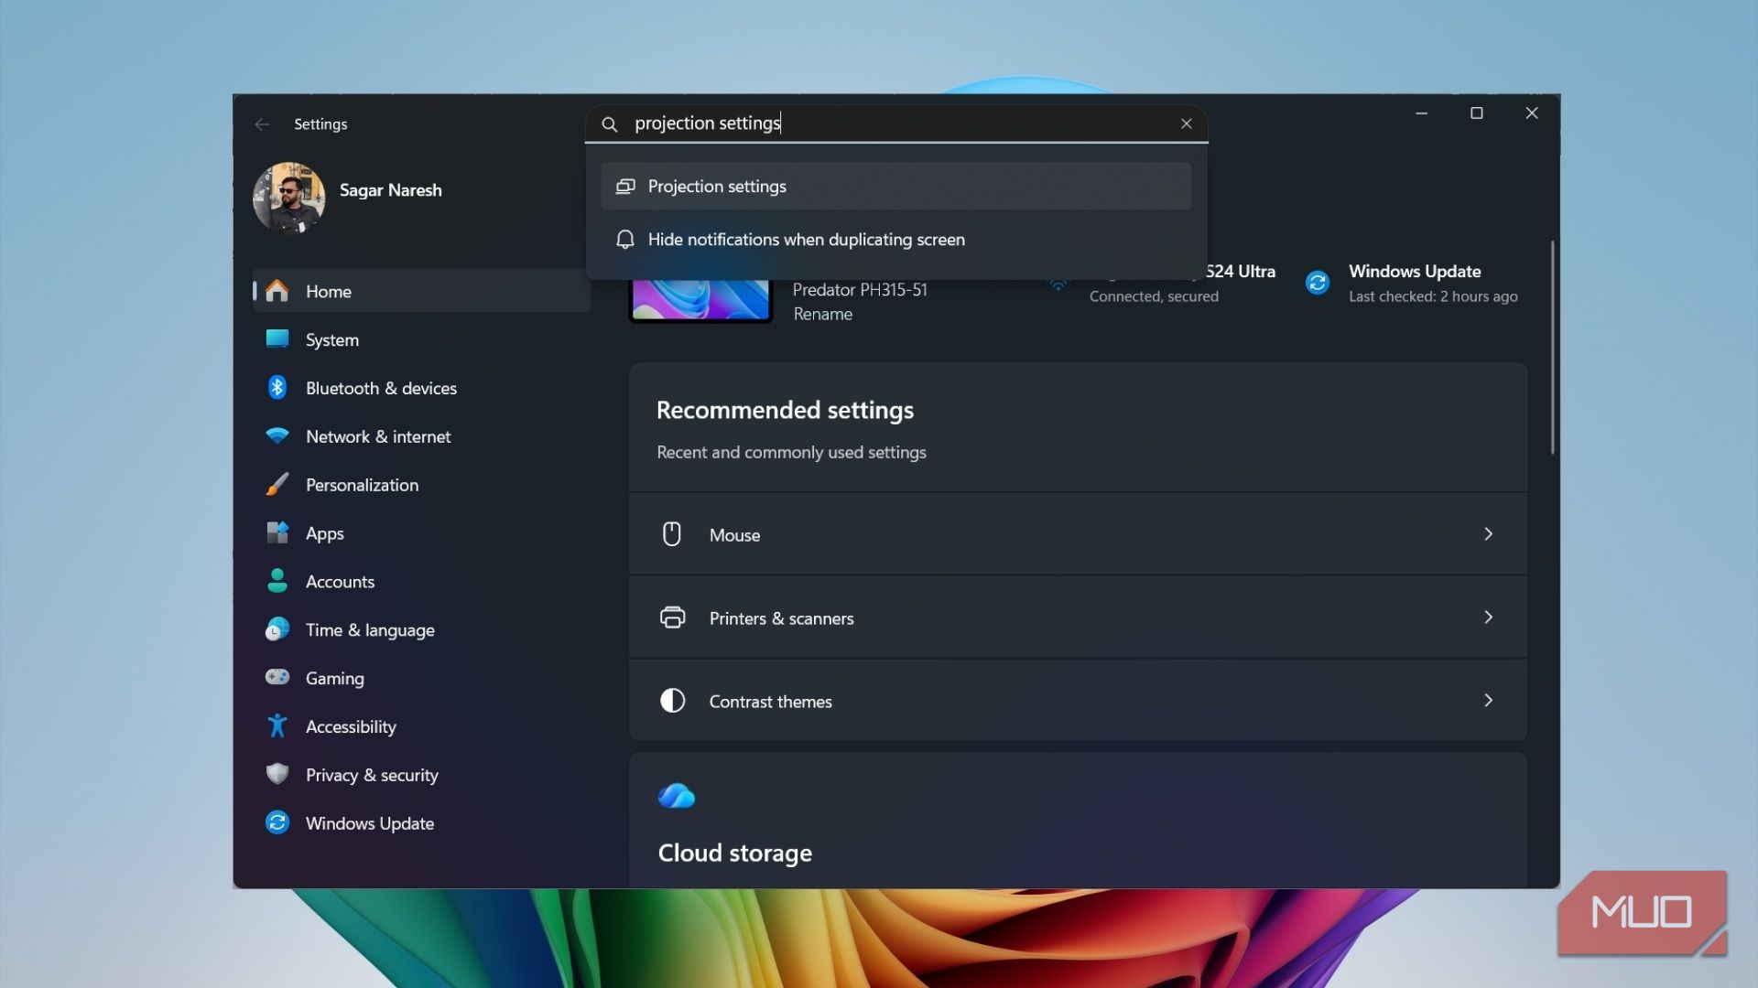The height and width of the screenshot is (988, 1758).
Task: Click the Network & internet wifi icon
Action: [277, 436]
